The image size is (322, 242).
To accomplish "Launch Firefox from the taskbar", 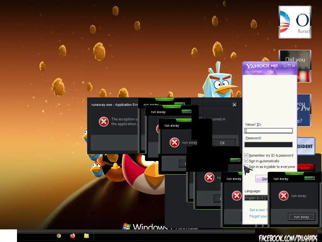I will click(73, 236).
